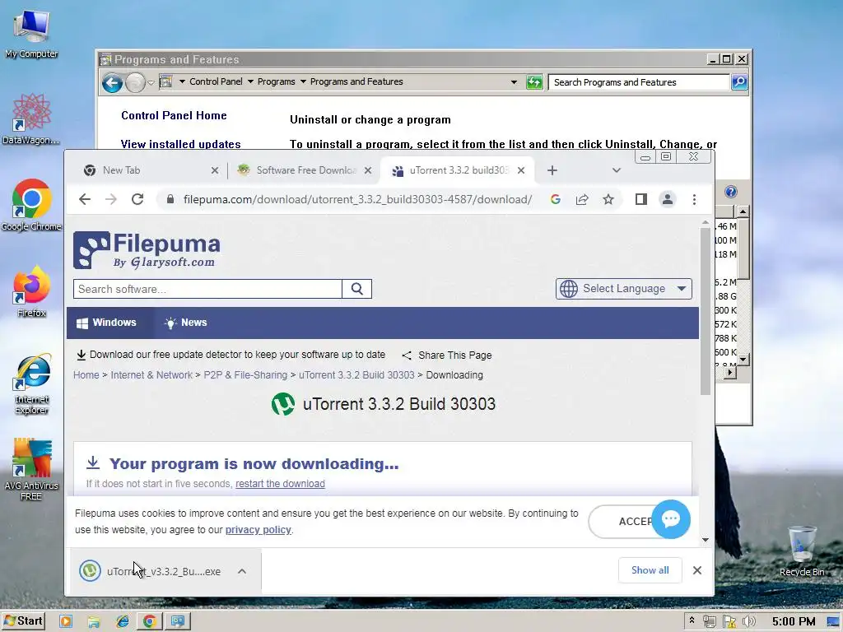
Task: Go forward in Chrome browser
Action: 111,199
